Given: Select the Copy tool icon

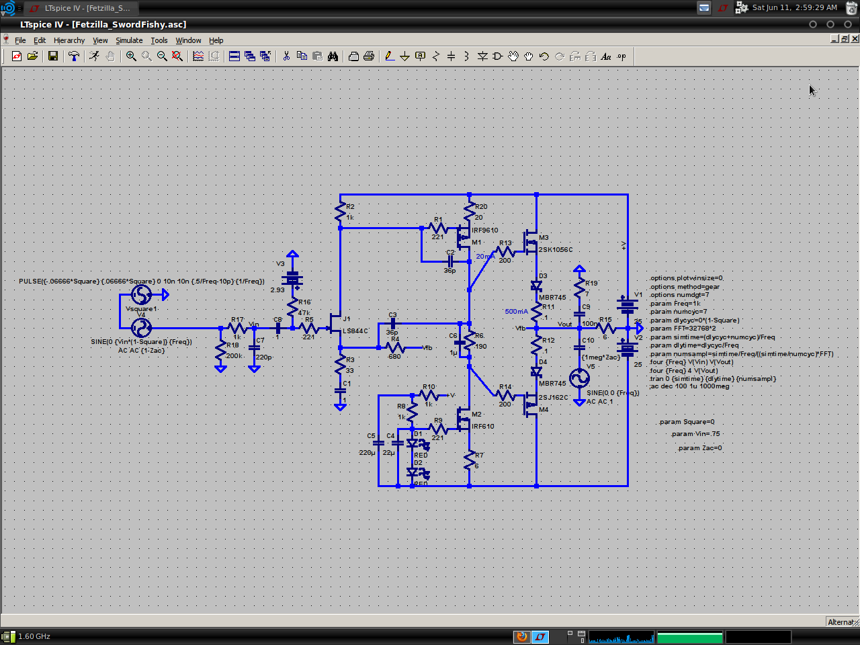Looking at the screenshot, I should pyautogui.click(x=302, y=56).
